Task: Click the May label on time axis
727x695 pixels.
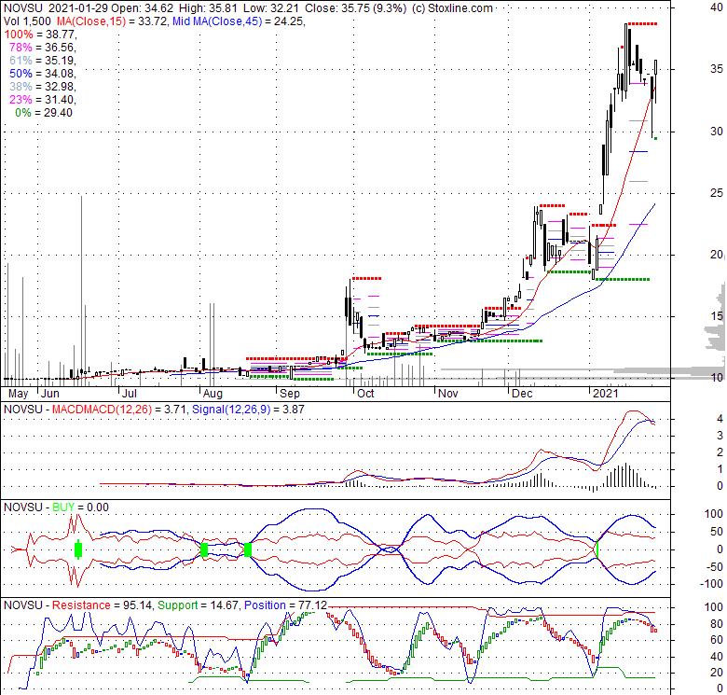Action: point(19,394)
